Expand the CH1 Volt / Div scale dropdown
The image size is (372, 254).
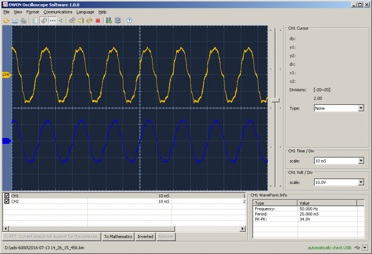point(361,183)
